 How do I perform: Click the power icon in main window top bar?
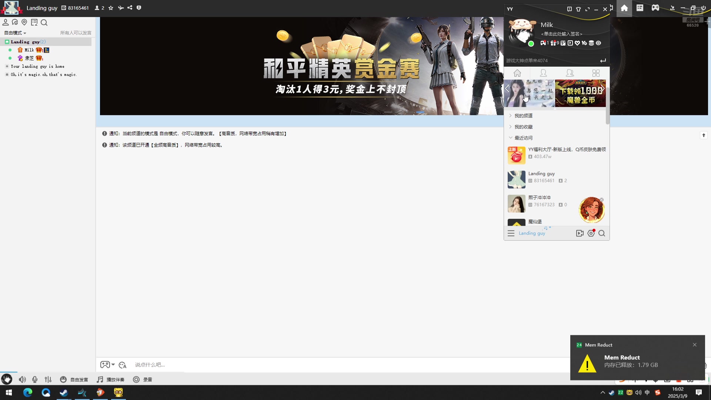pos(704,8)
